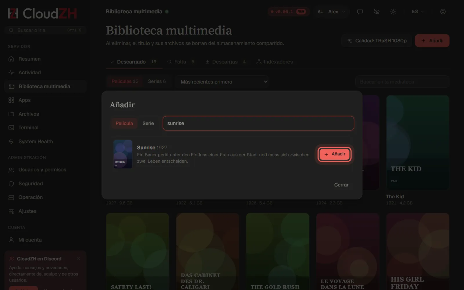Open the Safety Last! poster
The image size is (464, 290).
(137, 251)
